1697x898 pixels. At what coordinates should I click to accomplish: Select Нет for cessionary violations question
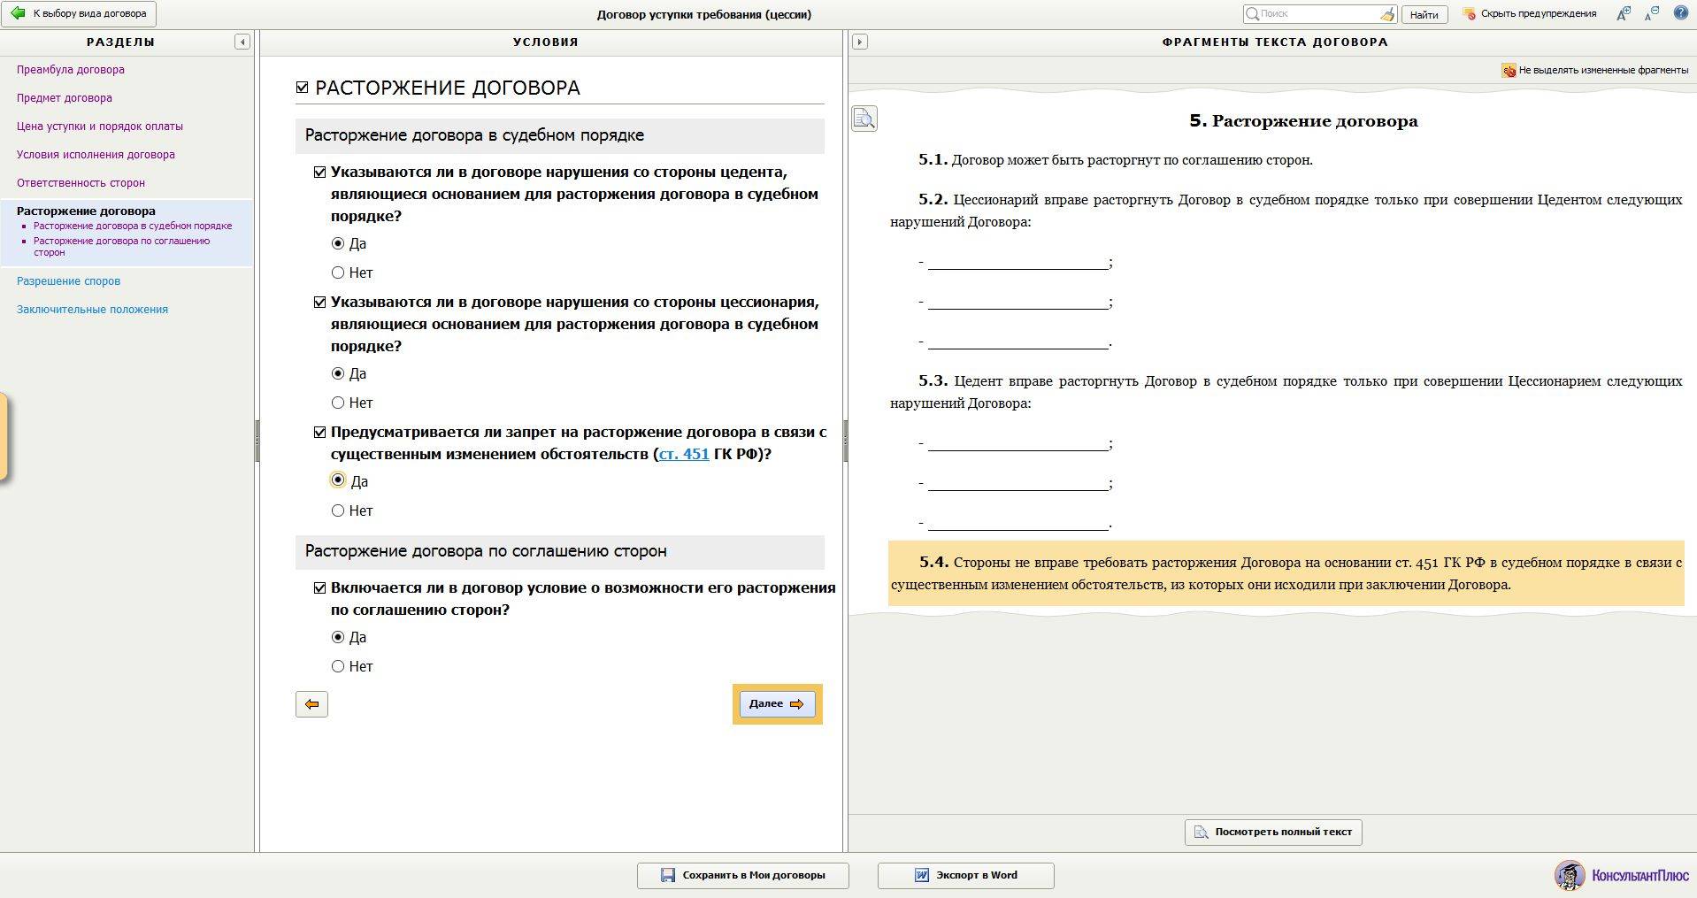(x=338, y=403)
